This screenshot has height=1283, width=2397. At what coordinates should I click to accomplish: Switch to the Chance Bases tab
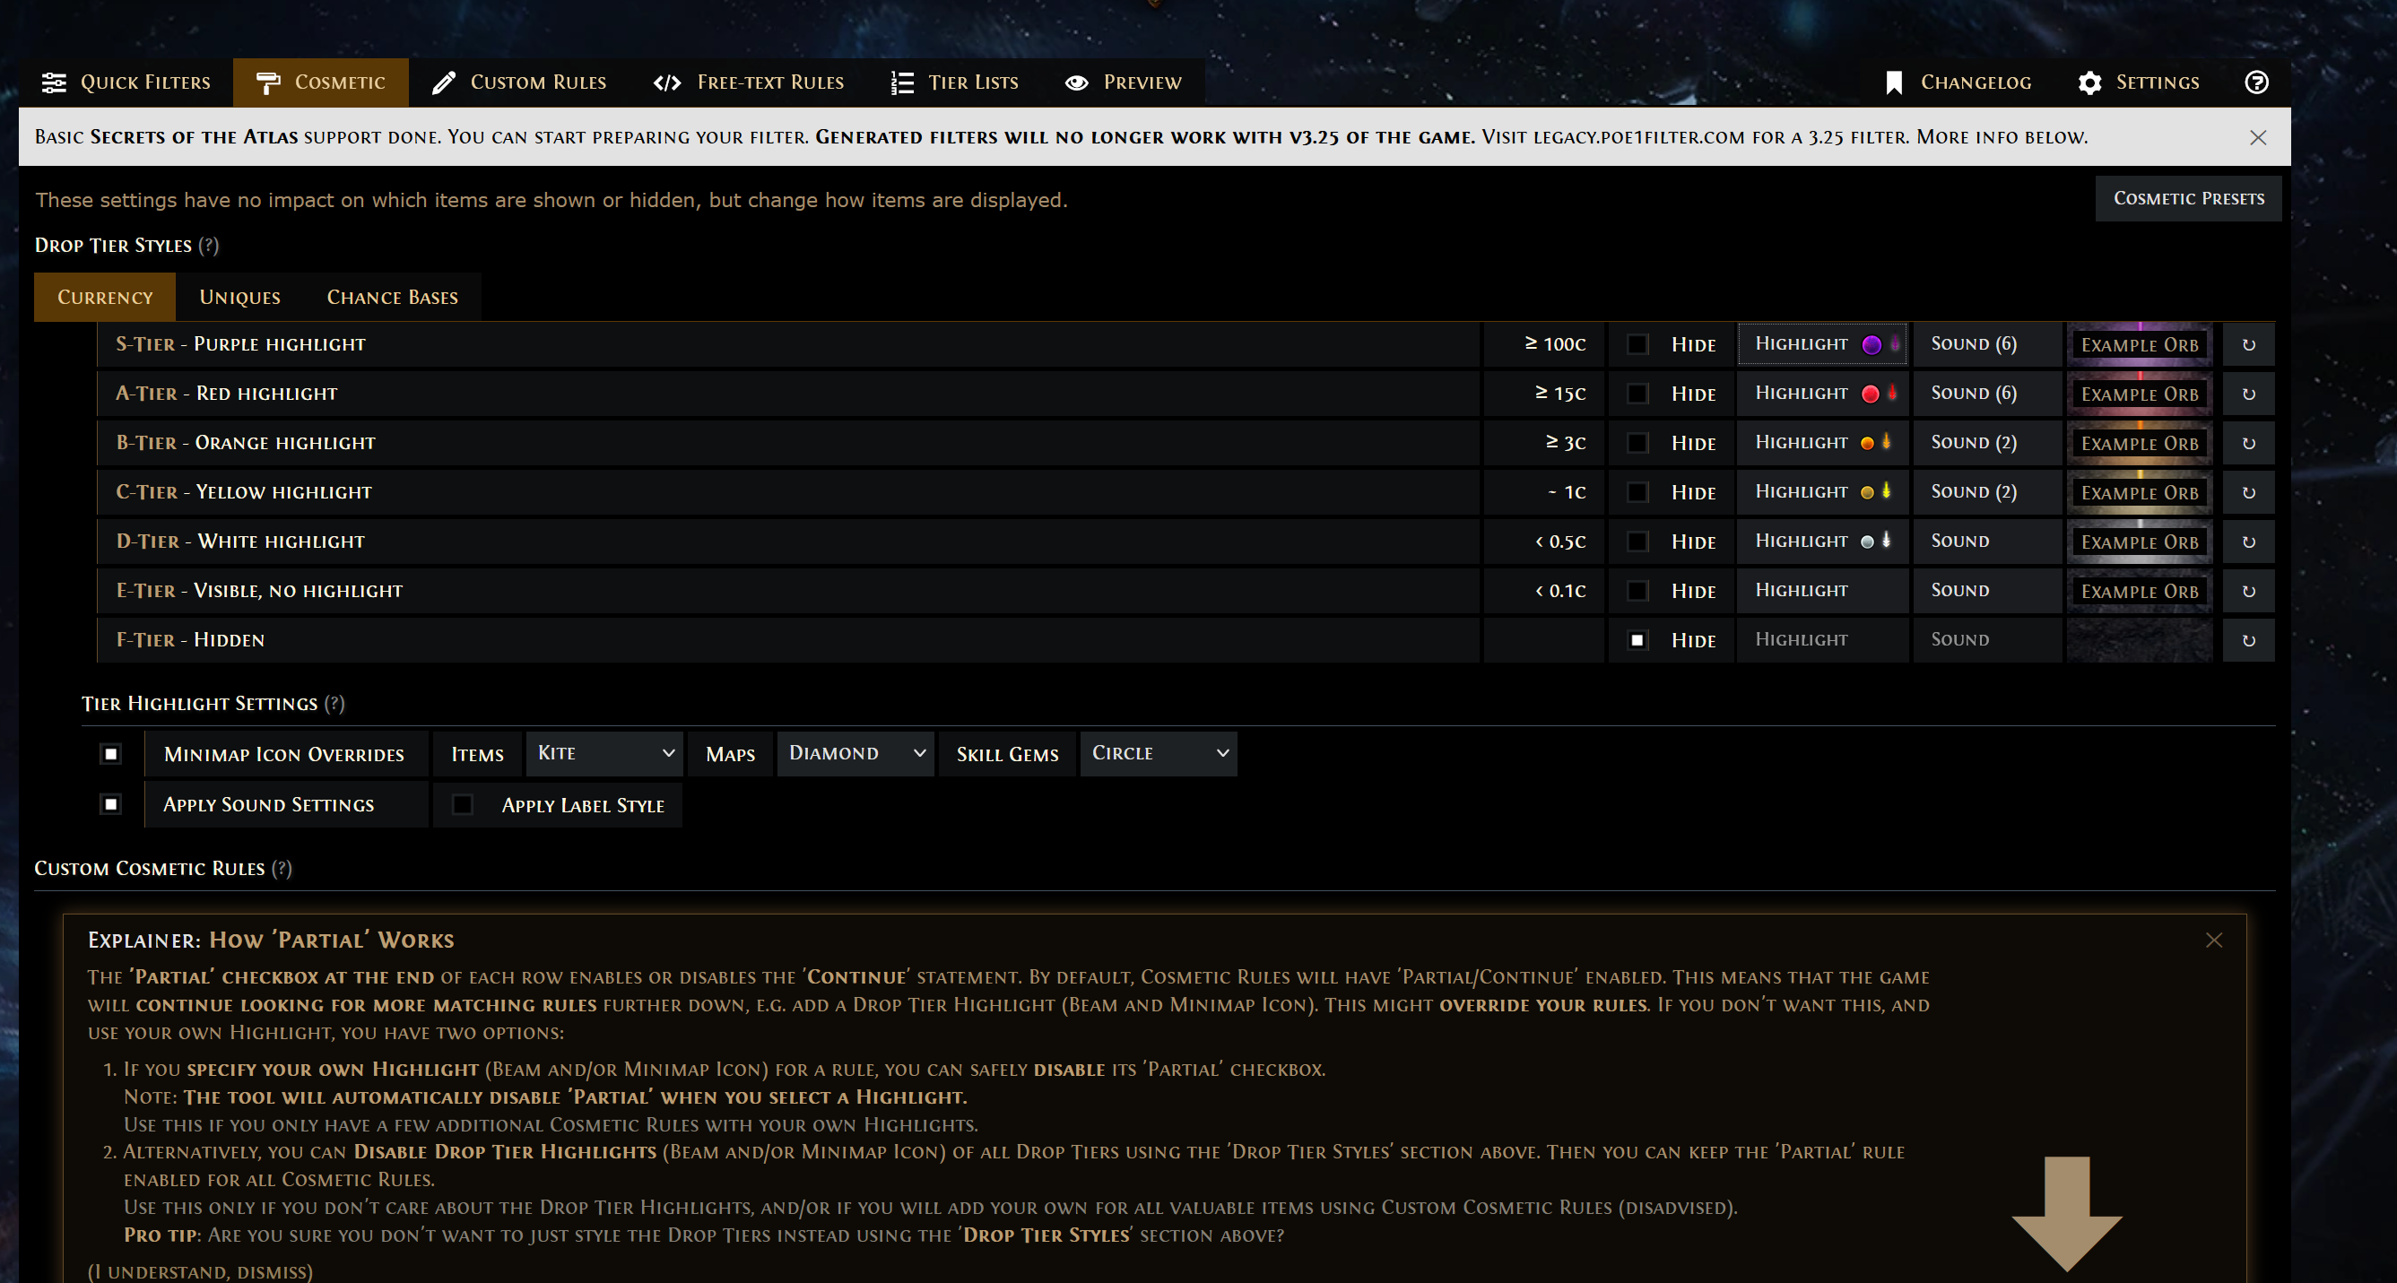click(x=393, y=298)
